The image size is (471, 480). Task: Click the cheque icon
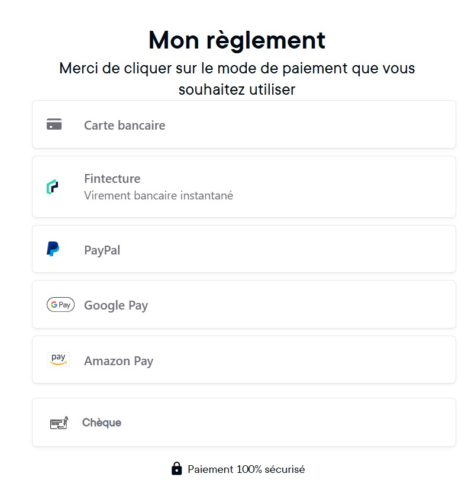59,423
